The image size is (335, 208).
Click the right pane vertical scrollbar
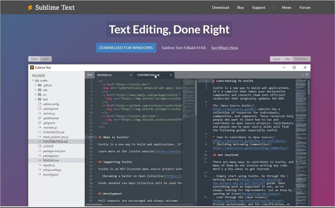coord(309,88)
